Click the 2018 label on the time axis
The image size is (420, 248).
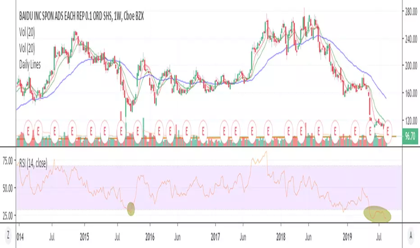(x=281, y=237)
